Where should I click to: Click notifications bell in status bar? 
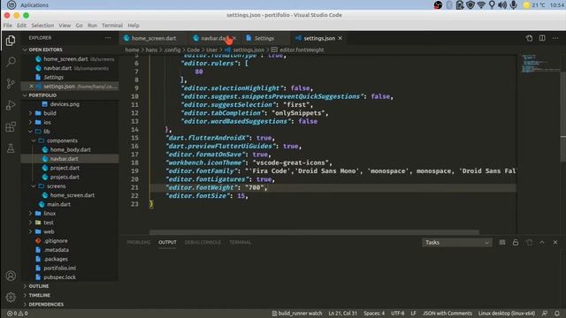pos(557,314)
